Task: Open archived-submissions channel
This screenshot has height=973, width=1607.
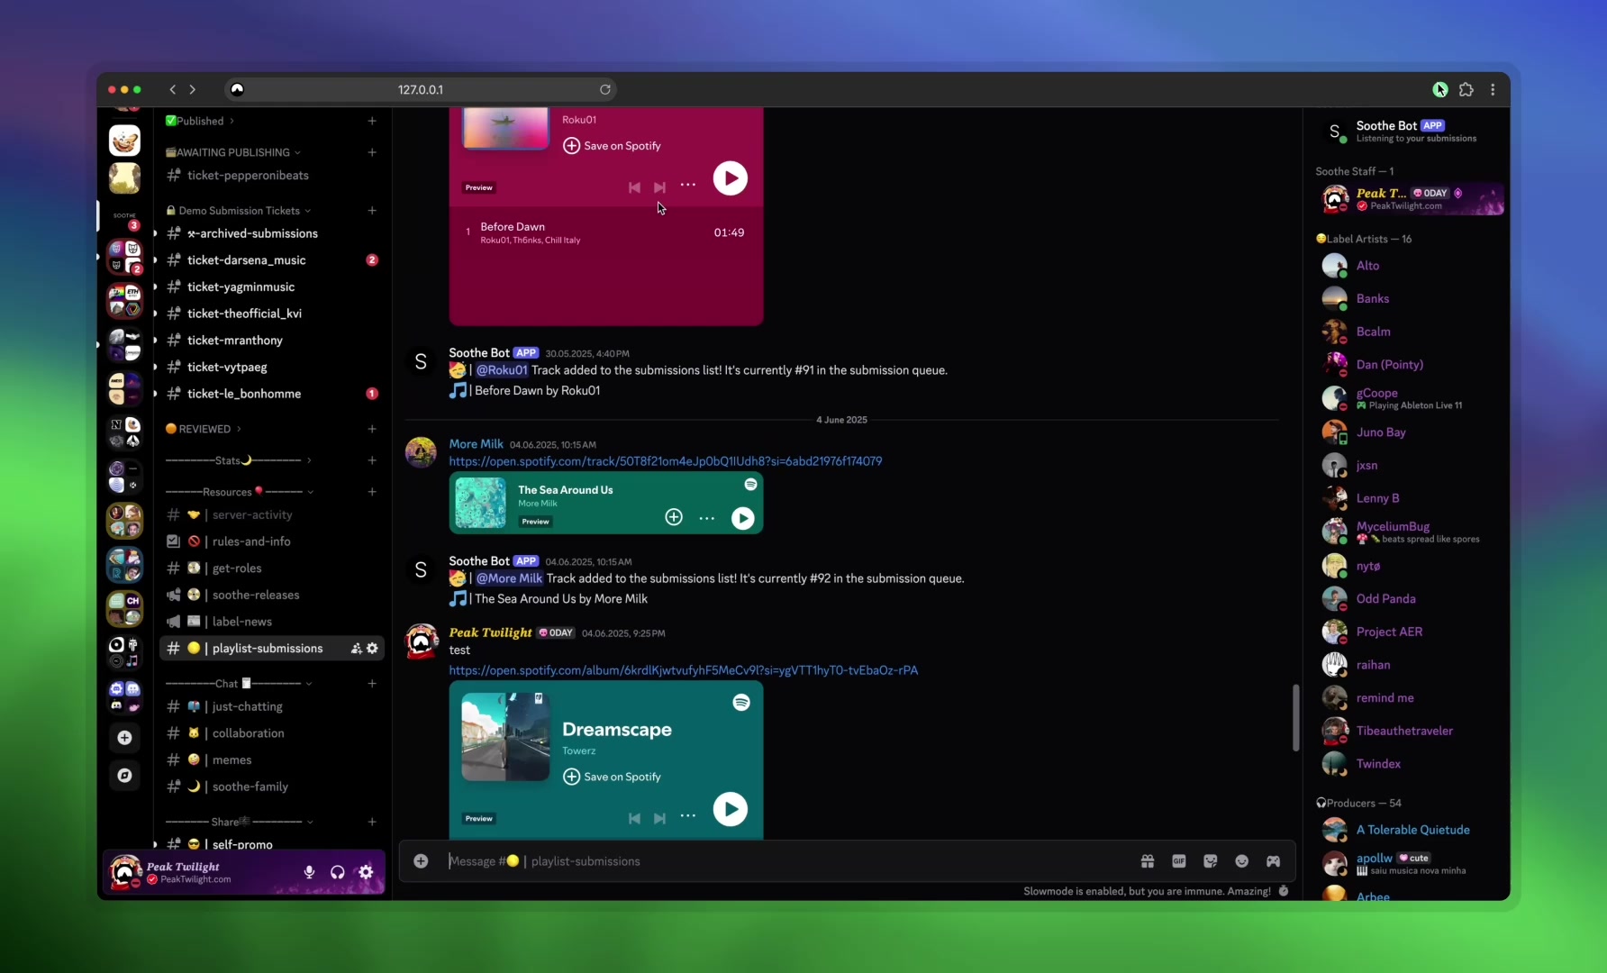Action: [272, 233]
